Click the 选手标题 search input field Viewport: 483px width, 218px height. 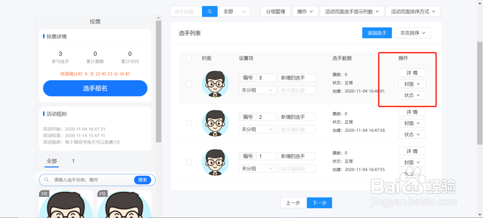pos(186,11)
